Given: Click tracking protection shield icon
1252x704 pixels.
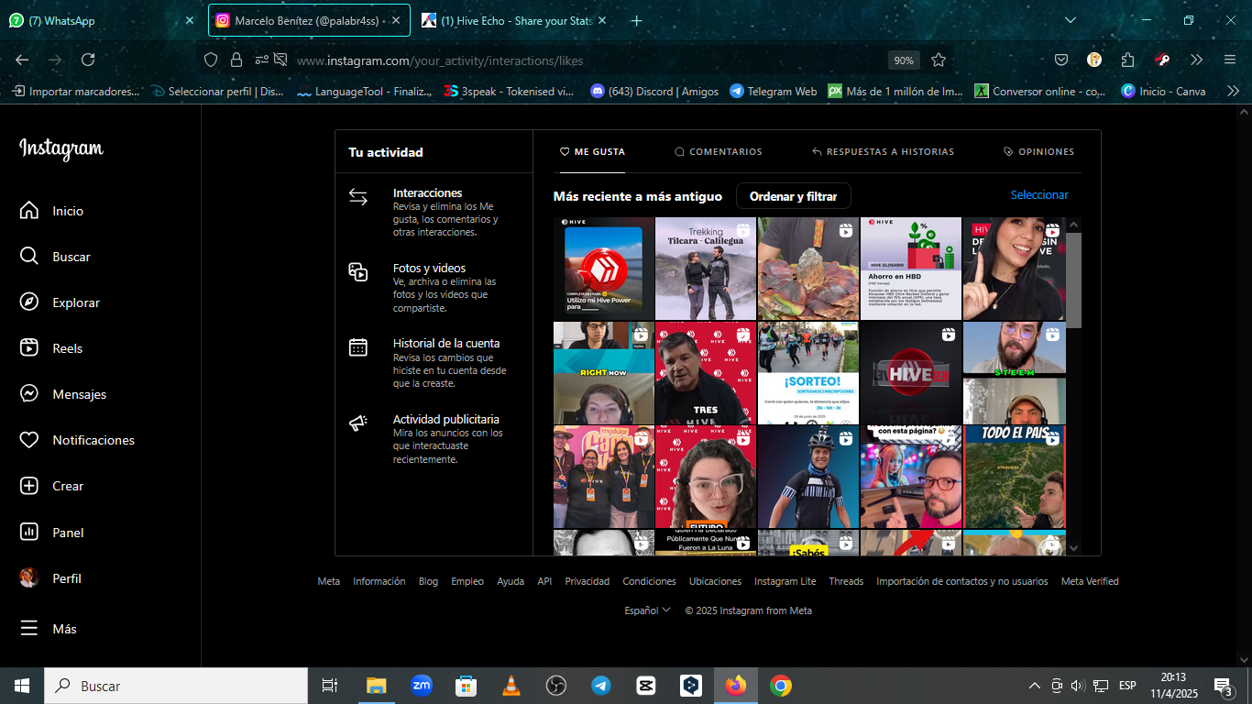Looking at the screenshot, I should (211, 60).
